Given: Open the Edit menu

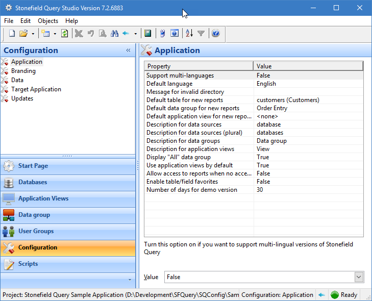Looking at the screenshot, I should click(26, 21).
